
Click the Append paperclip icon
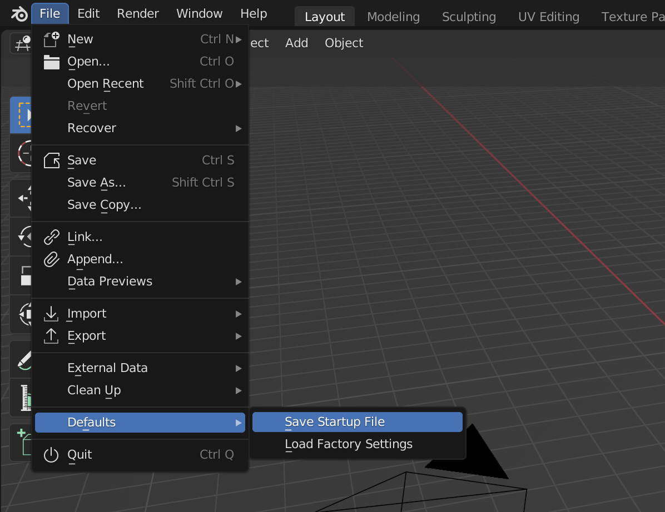coord(51,259)
